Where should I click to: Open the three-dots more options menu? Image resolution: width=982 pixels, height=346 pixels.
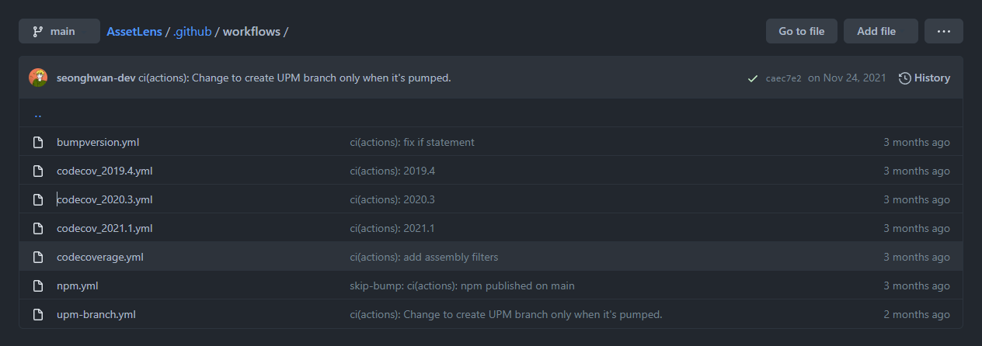click(944, 31)
